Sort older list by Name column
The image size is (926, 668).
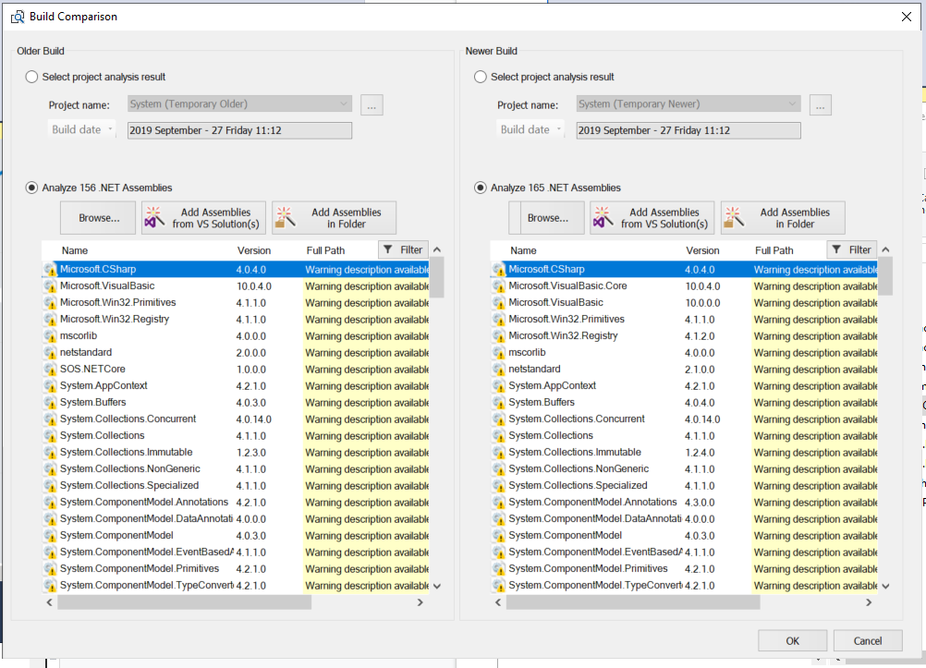(75, 250)
